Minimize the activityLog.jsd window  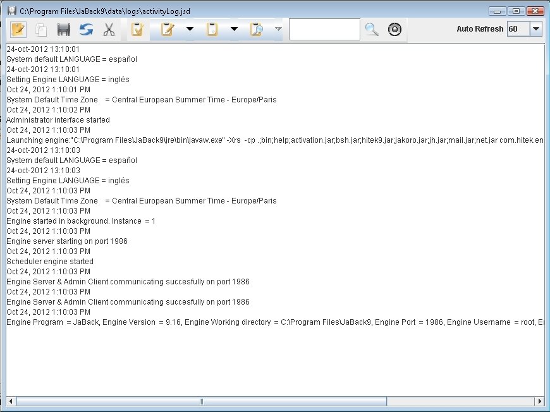click(x=497, y=11)
